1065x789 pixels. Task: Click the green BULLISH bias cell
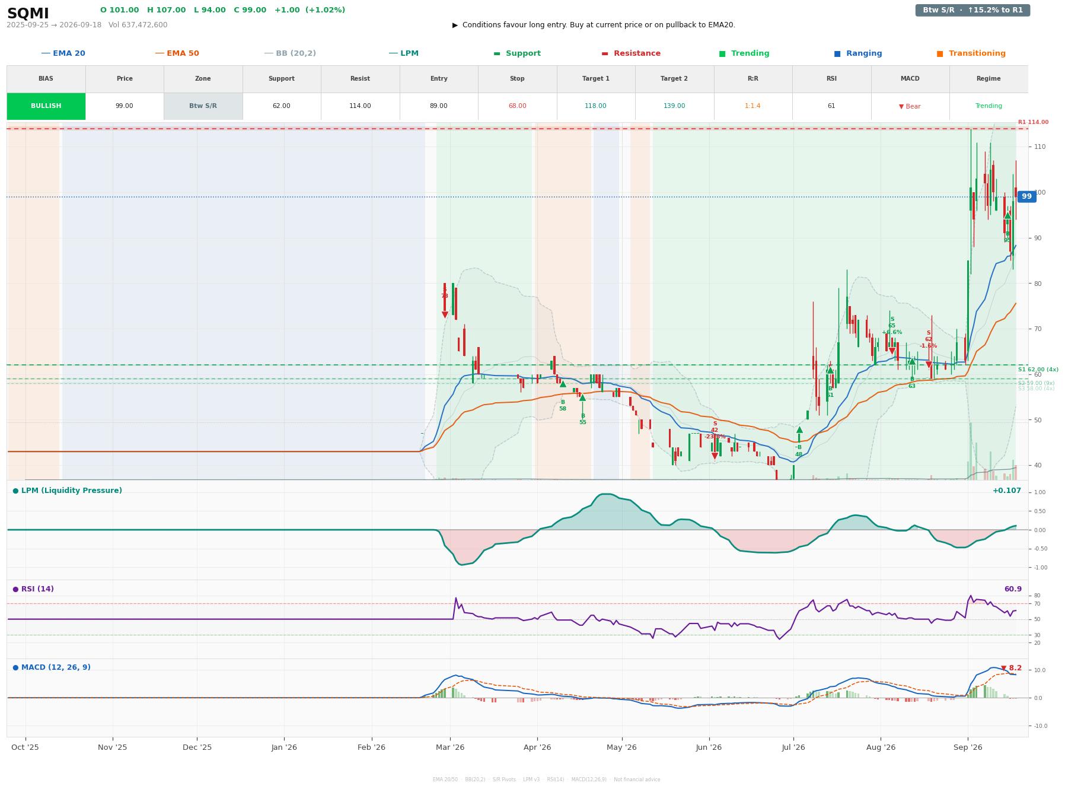46,106
